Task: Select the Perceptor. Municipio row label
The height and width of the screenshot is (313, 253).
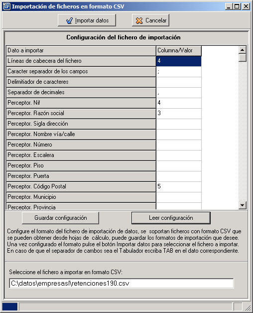Action: [x=81, y=197]
